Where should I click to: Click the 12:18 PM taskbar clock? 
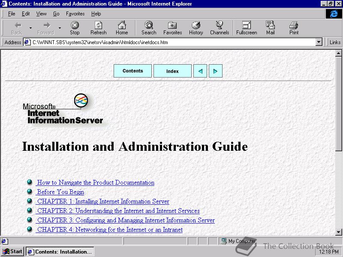(328, 252)
